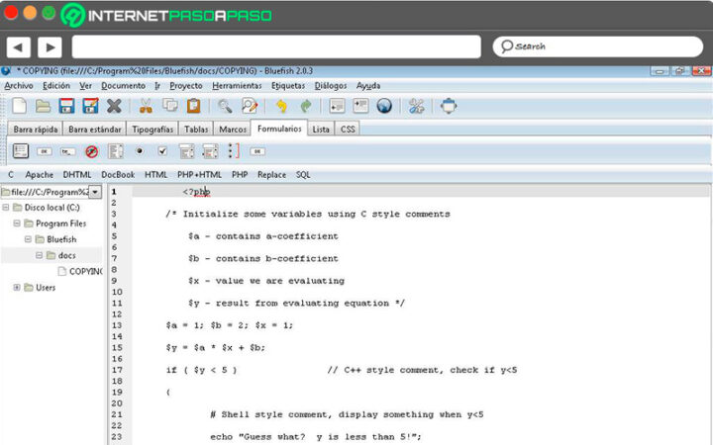This screenshot has width=713, height=445.
Task: Click the website Search input field
Action: [600, 46]
